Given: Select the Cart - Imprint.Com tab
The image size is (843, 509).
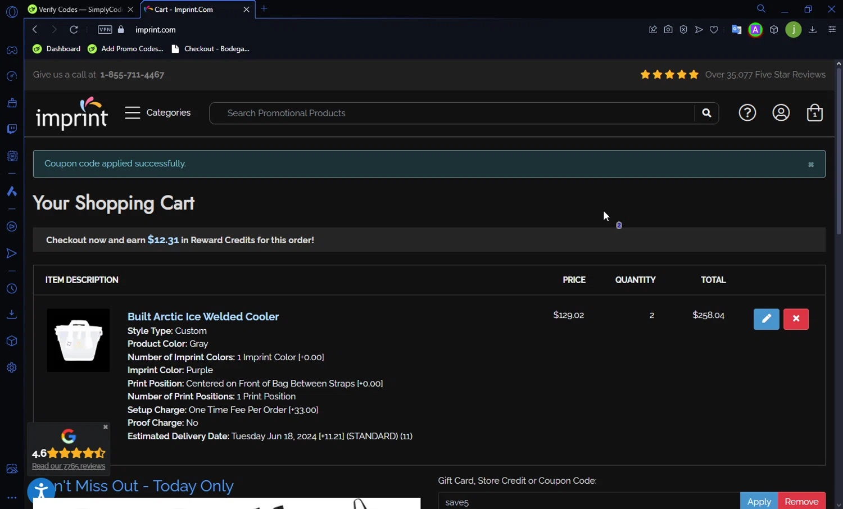Looking at the screenshot, I should tap(197, 10).
